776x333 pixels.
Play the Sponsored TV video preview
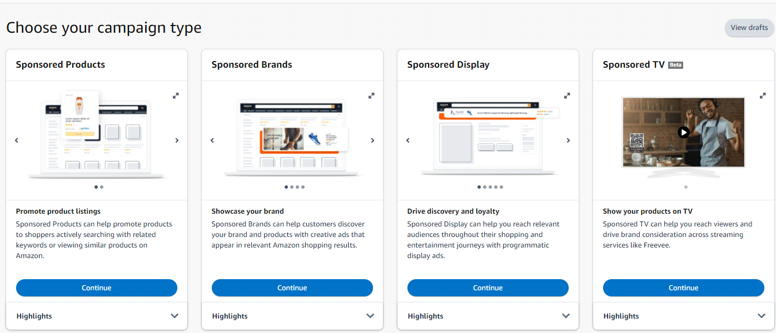pyautogui.click(x=684, y=132)
